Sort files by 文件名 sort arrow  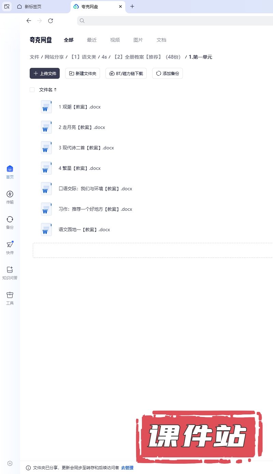tap(55, 90)
